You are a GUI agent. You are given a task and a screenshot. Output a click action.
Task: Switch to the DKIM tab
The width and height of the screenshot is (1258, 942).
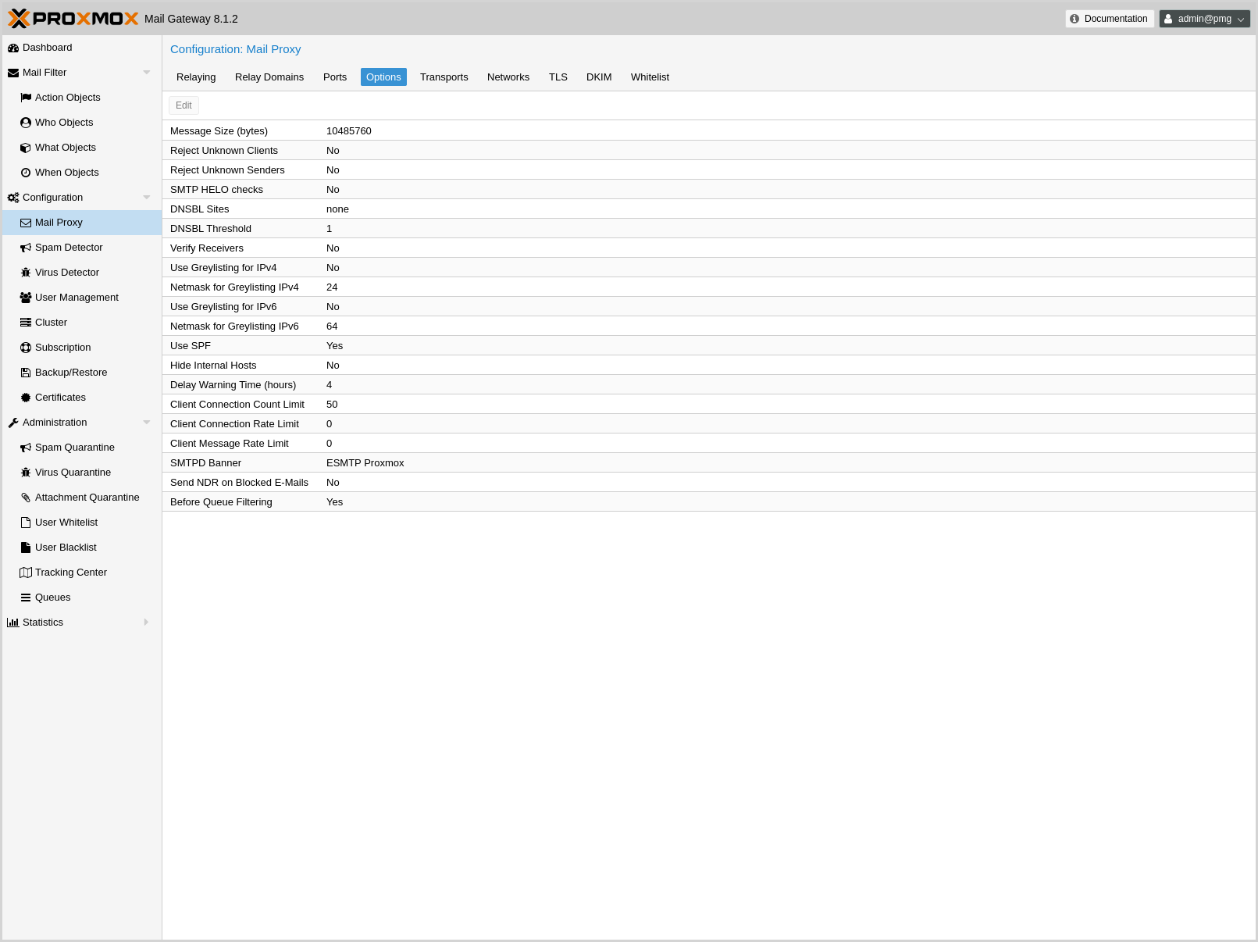click(598, 77)
